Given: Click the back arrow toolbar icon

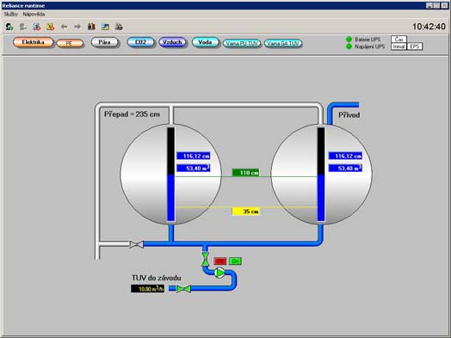Looking at the screenshot, I should 64,27.
